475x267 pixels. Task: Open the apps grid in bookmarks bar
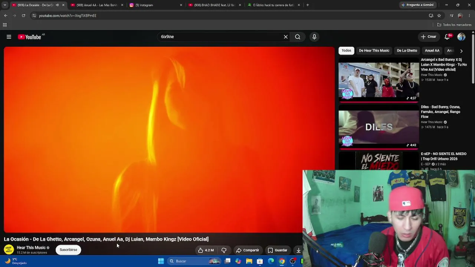pos(5,25)
